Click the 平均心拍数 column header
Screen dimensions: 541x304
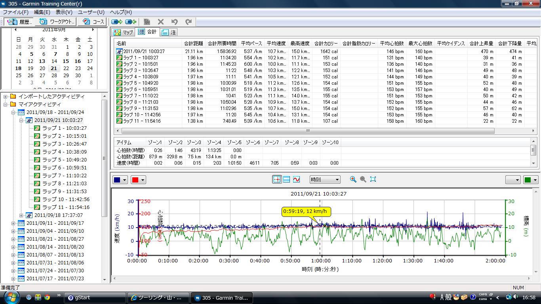coord(391,43)
